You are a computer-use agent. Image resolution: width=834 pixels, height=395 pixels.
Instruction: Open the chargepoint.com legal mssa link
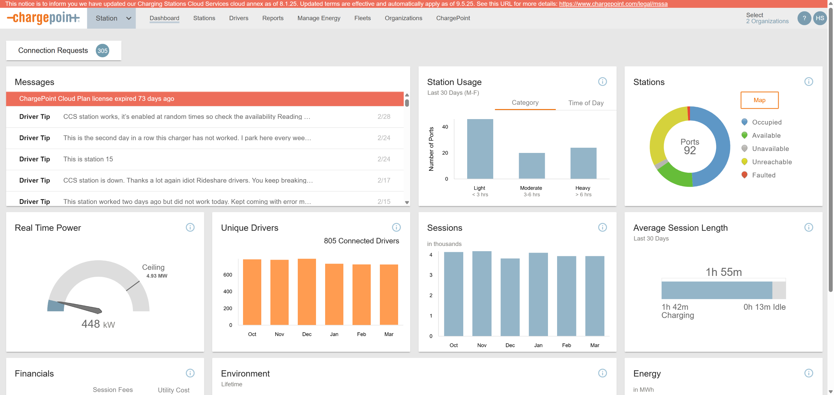tap(613, 4)
